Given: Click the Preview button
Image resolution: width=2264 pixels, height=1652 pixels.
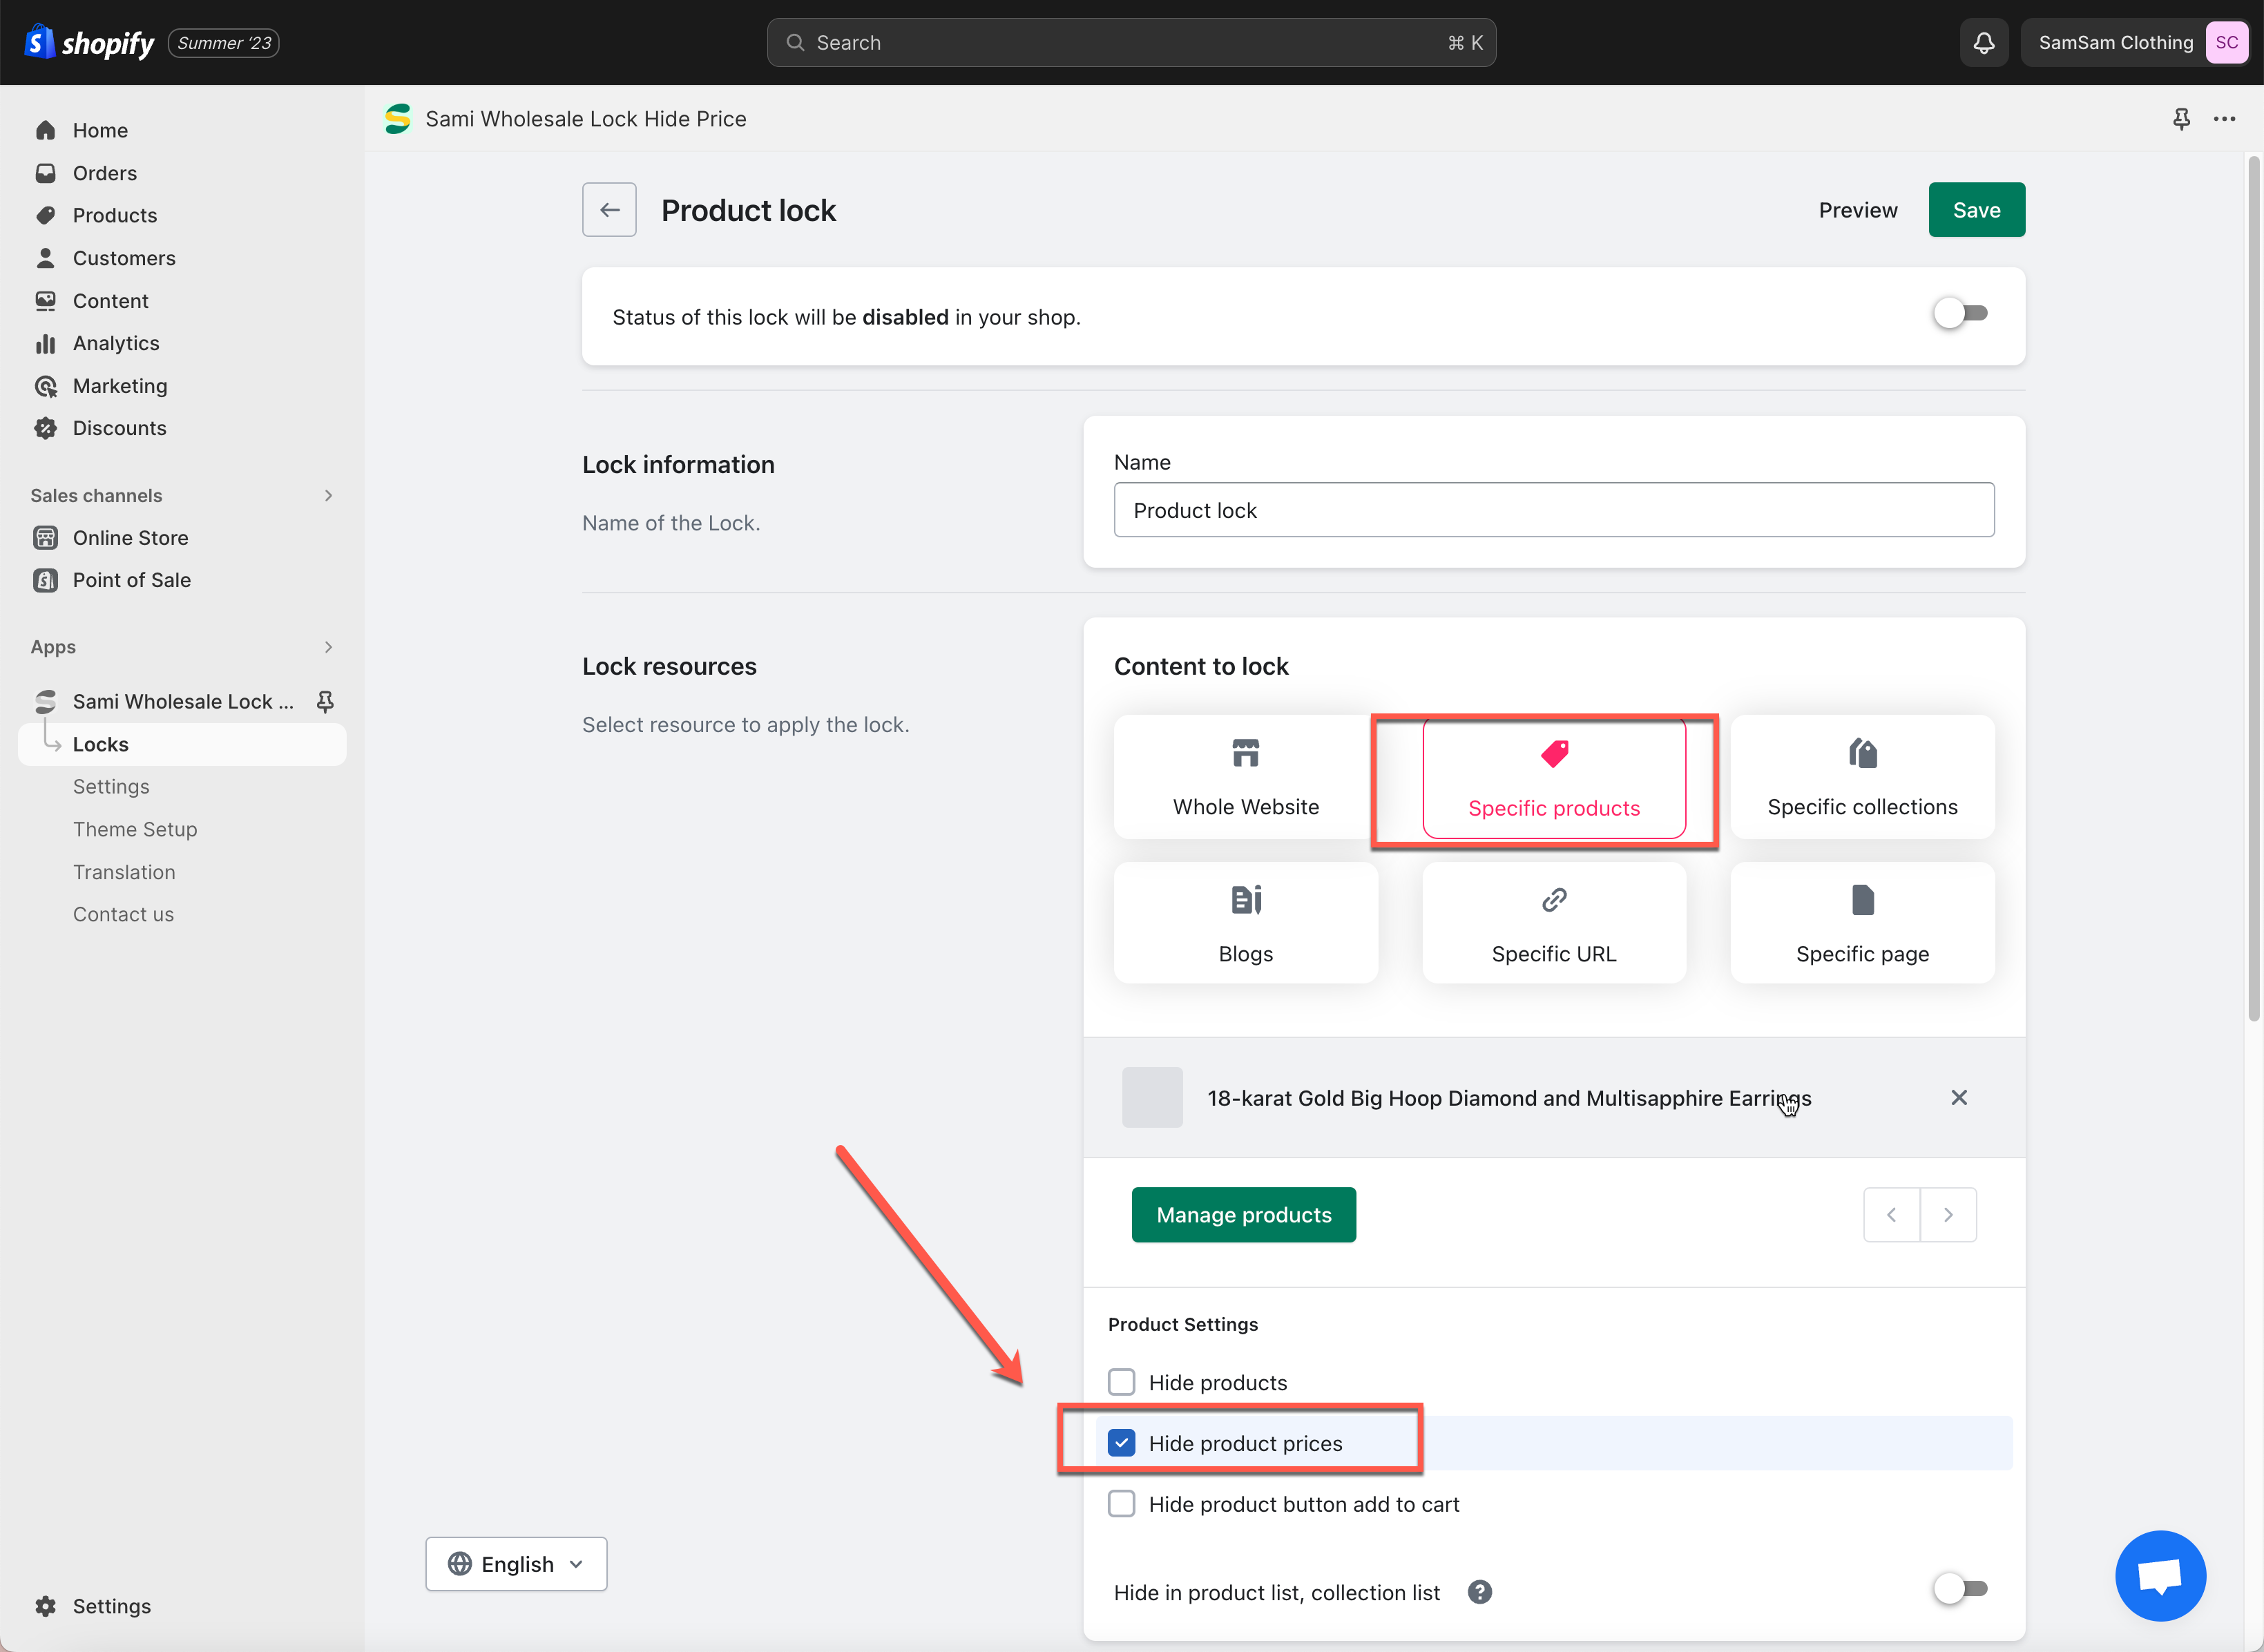Looking at the screenshot, I should coord(1858,210).
